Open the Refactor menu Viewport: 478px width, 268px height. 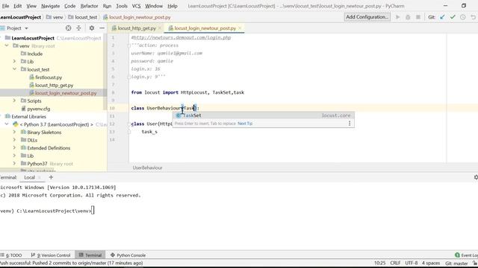coord(89,6)
